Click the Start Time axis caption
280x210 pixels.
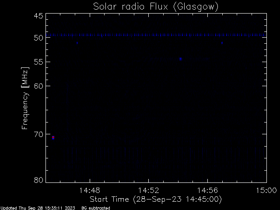point(156,199)
